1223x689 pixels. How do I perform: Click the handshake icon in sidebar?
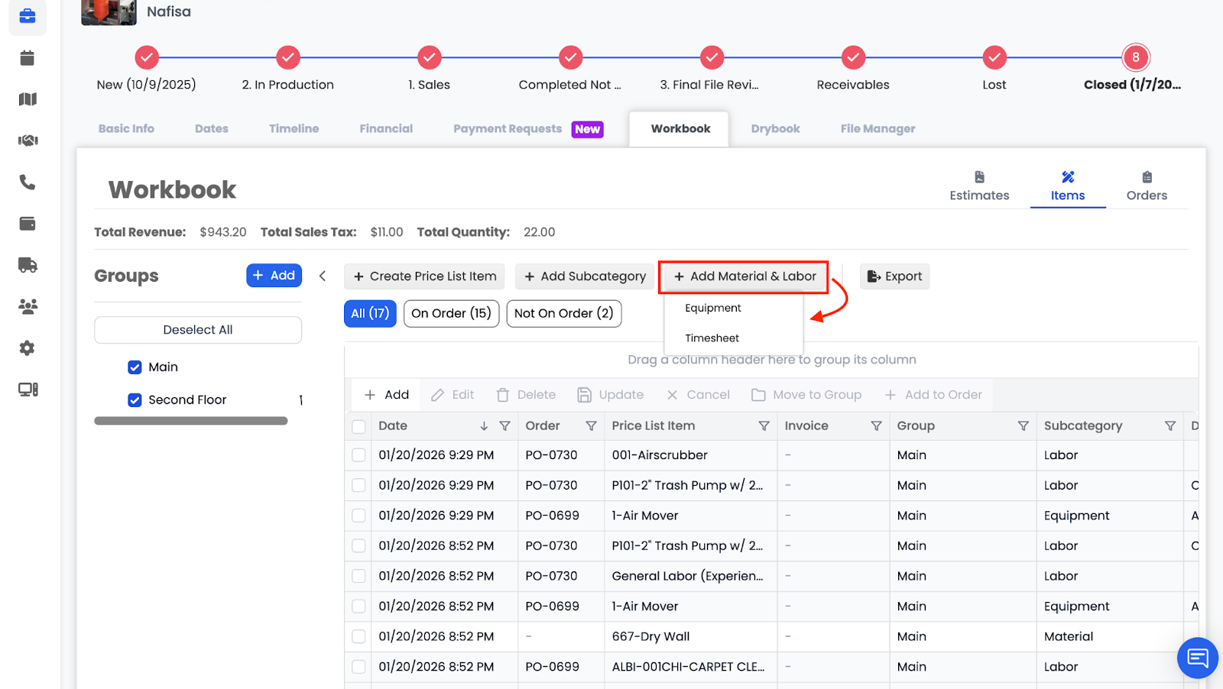click(x=28, y=141)
